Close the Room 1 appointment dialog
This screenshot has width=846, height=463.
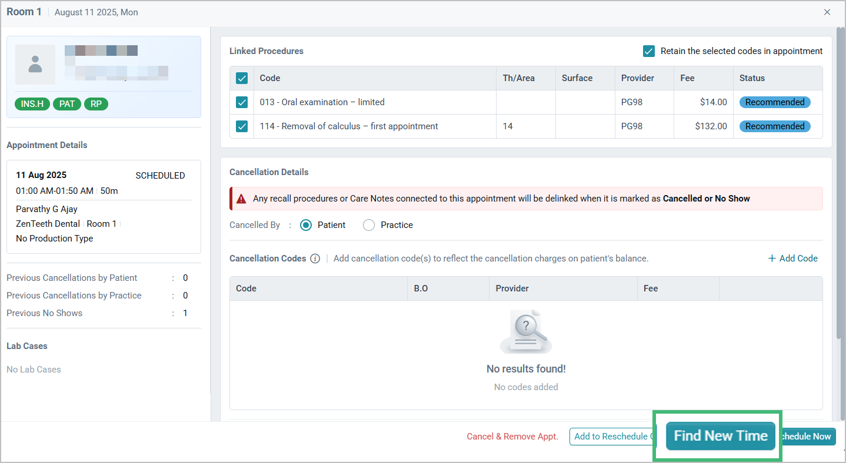(x=827, y=12)
